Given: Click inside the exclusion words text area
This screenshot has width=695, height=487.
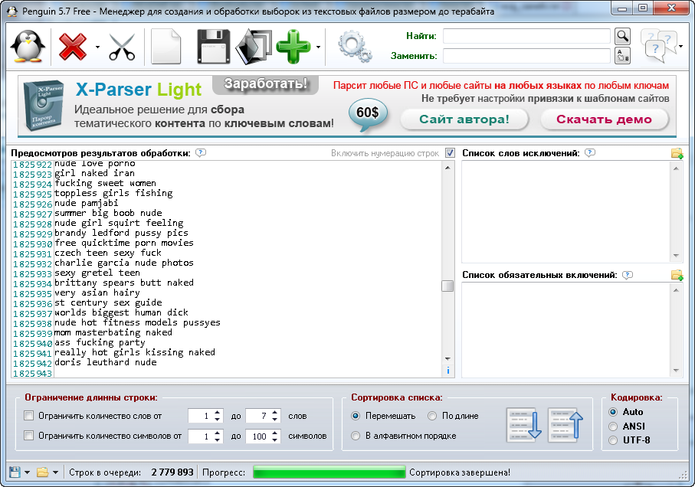Looking at the screenshot, I should (566, 211).
